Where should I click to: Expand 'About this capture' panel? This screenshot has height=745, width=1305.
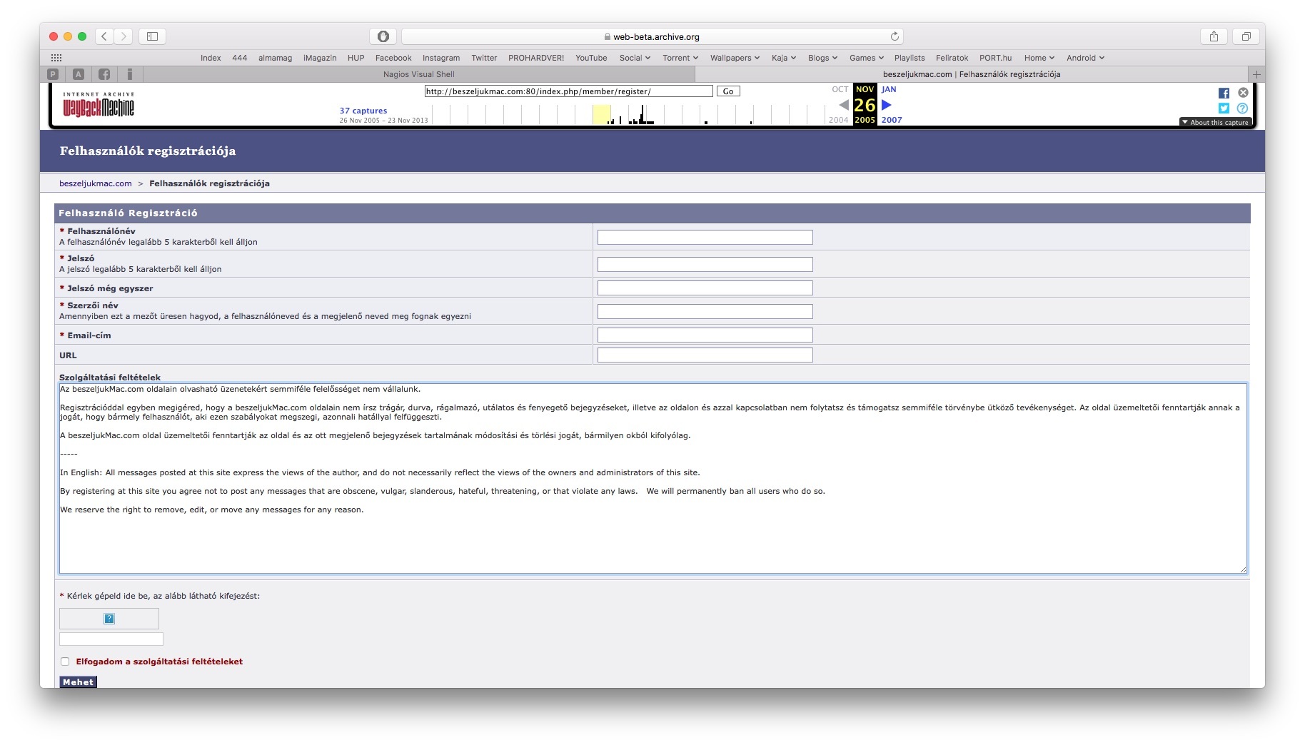point(1215,123)
